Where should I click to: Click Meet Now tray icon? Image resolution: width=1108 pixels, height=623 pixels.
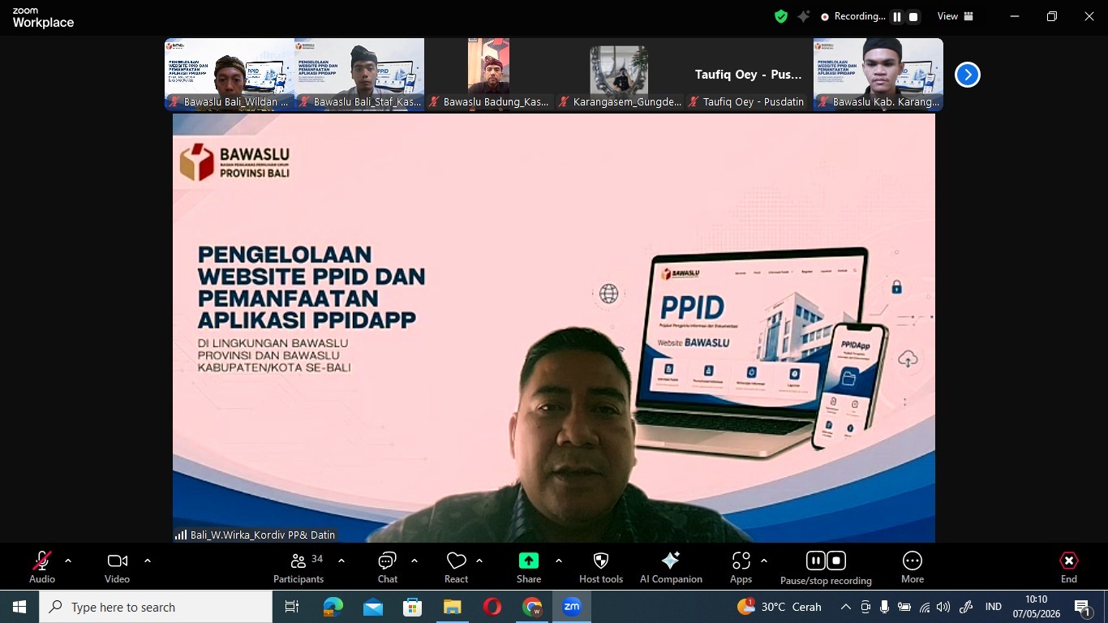(x=865, y=607)
